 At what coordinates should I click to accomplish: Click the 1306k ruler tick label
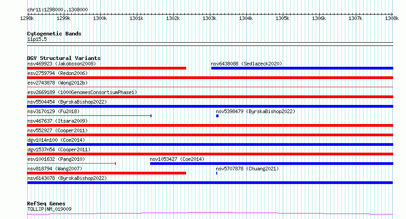coord(319,18)
